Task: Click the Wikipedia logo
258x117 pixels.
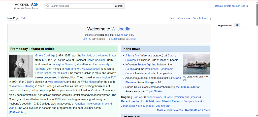Action: coord(26,6)
